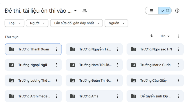Open more options for Trường Ngôi sao HN

tap(178, 49)
